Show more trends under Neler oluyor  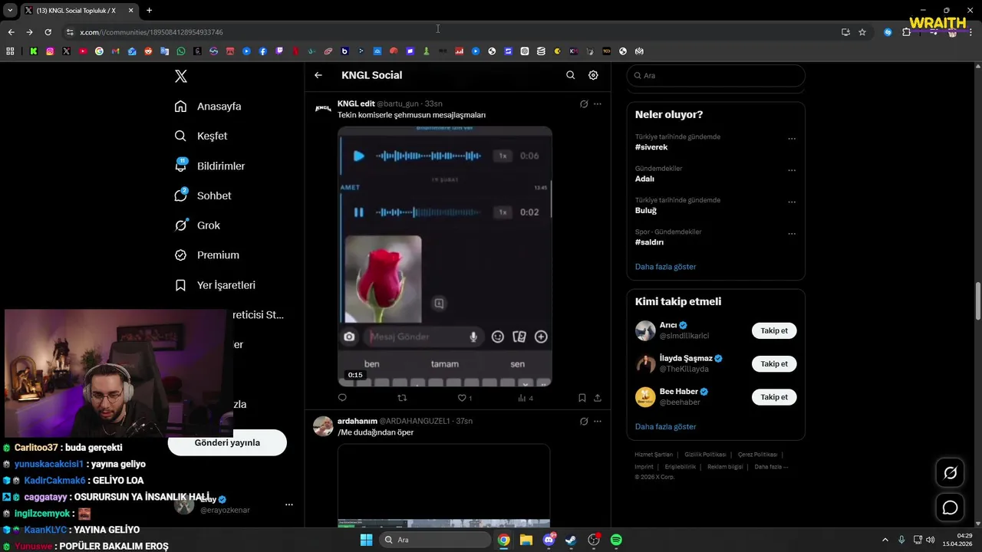pyautogui.click(x=665, y=267)
